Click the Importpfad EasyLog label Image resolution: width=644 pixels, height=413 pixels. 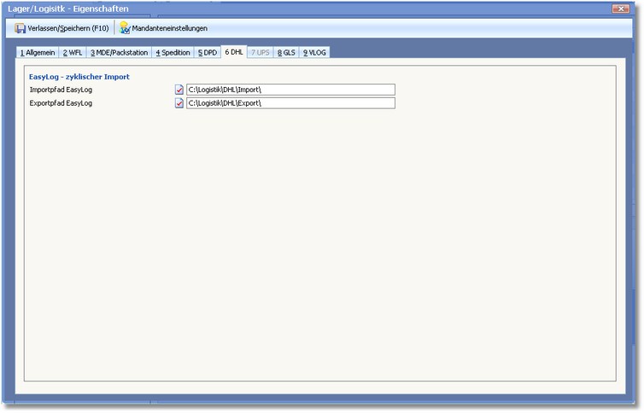click(x=60, y=90)
